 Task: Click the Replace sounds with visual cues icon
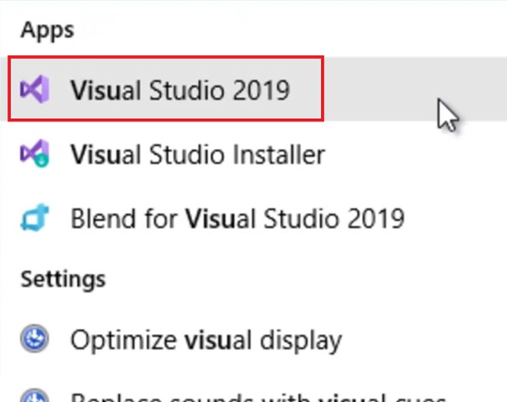34,396
